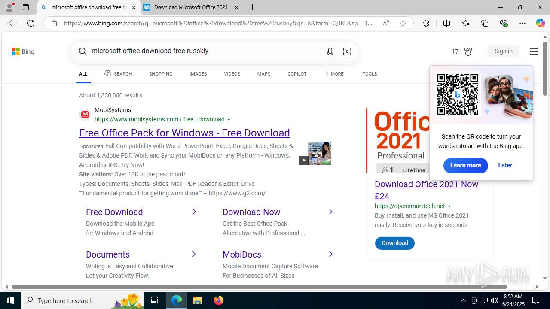Select the ALL results tab
The width and height of the screenshot is (550, 309).
[x=83, y=74]
